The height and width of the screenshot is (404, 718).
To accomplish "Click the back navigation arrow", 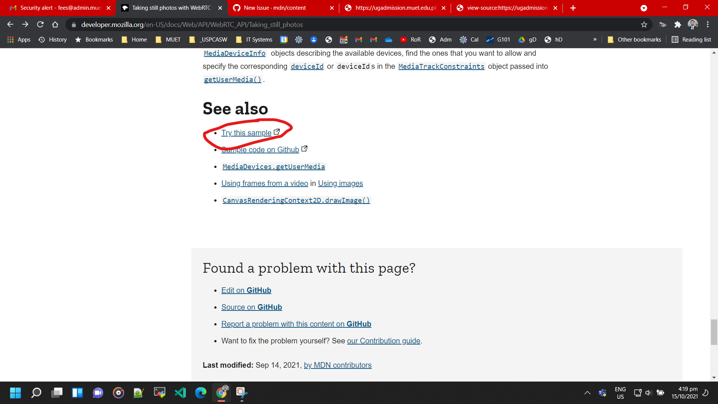I will 10,25.
